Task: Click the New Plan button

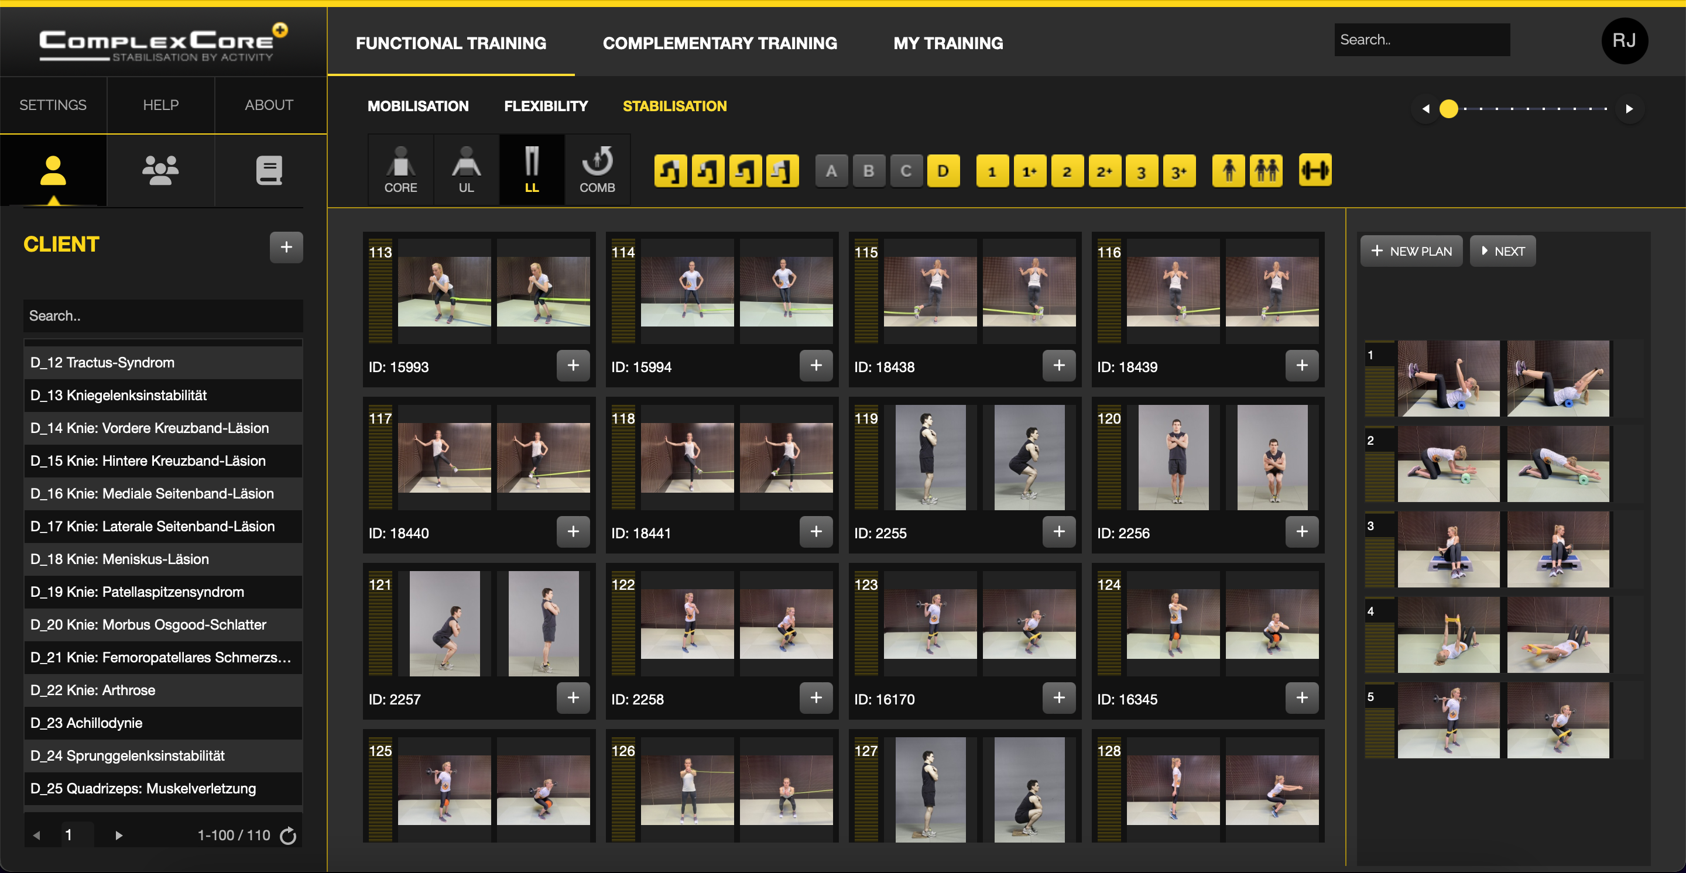Action: click(x=1411, y=251)
